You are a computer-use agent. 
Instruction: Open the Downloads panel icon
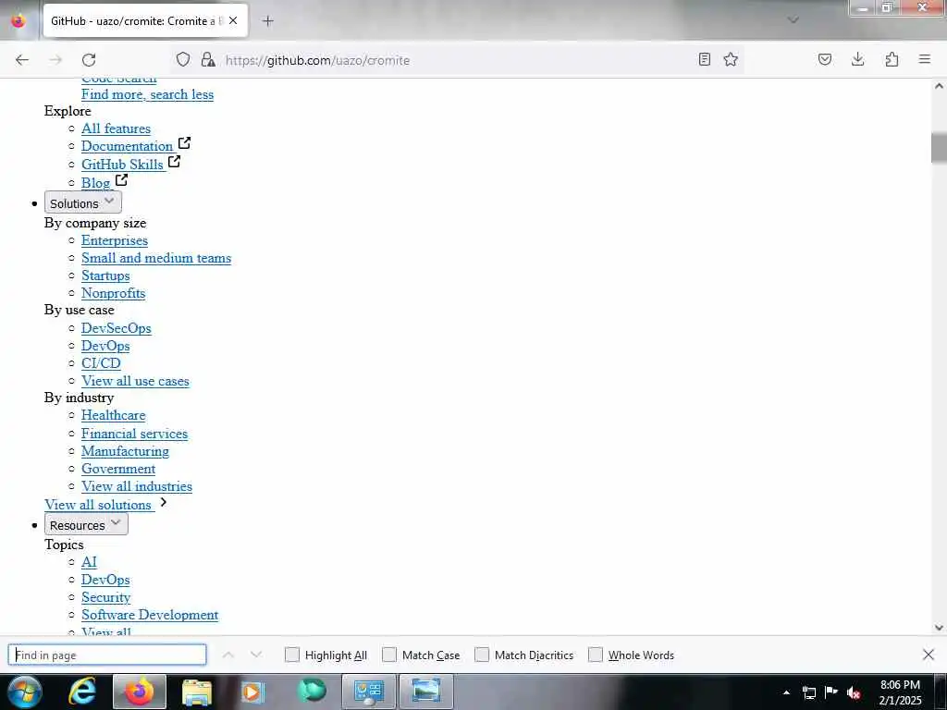coord(857,59)
